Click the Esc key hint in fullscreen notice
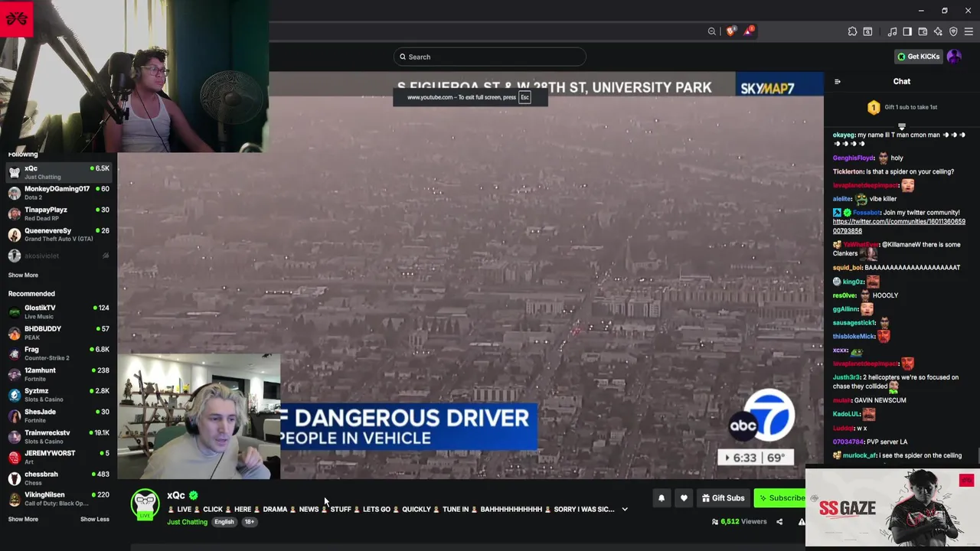980x551 pixels. pos(524,97)
